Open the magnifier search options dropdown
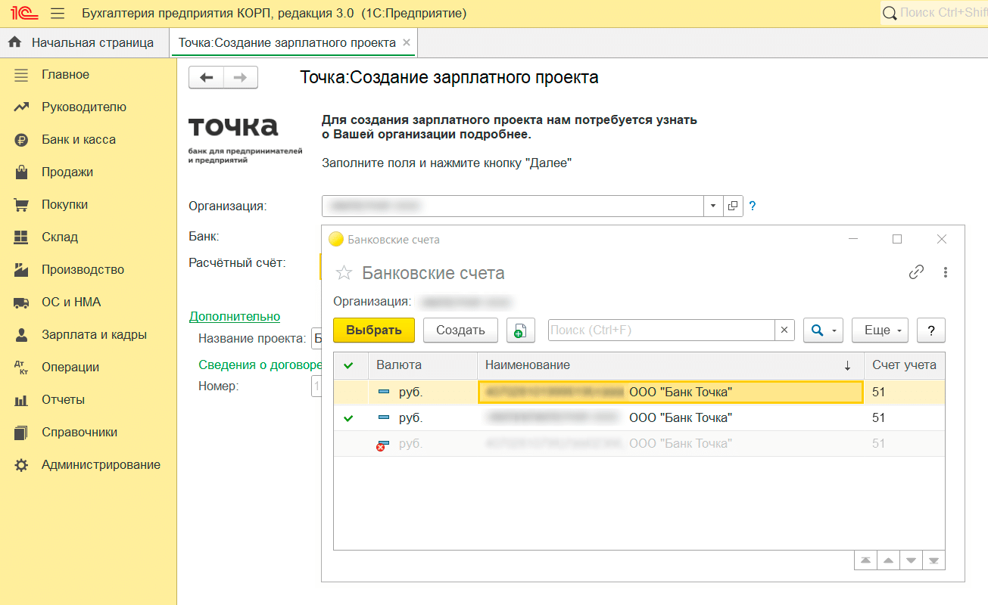The image size is (988, 605). [x=822, y=330]
